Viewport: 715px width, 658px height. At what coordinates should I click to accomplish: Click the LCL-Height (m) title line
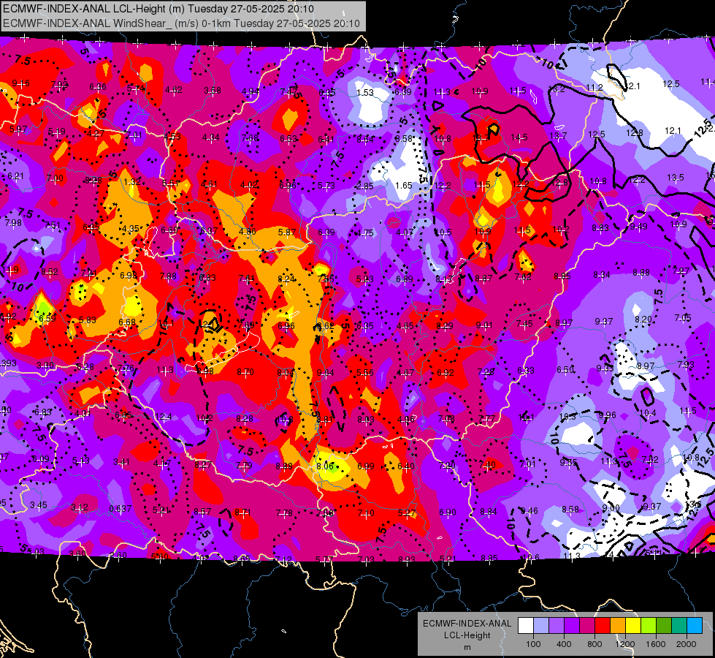(158, 9)
